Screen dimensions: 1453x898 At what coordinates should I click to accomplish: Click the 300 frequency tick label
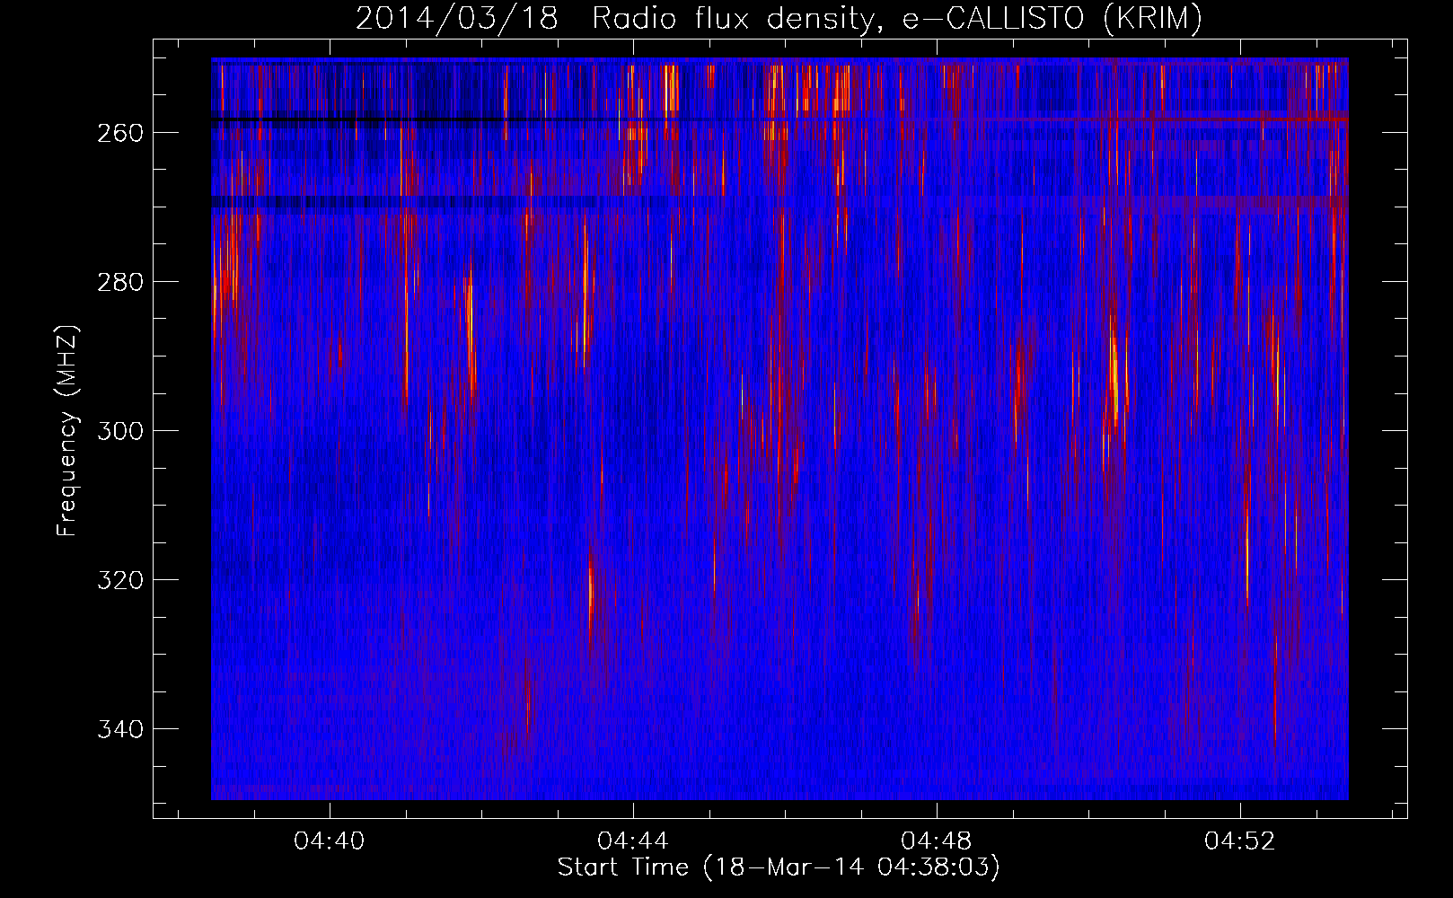point(119,431)
